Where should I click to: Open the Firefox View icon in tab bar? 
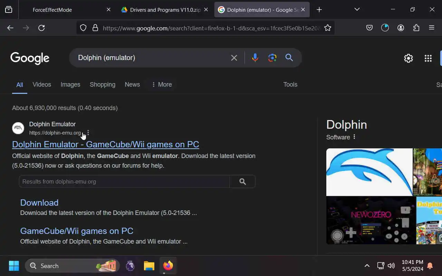(9, 10)
